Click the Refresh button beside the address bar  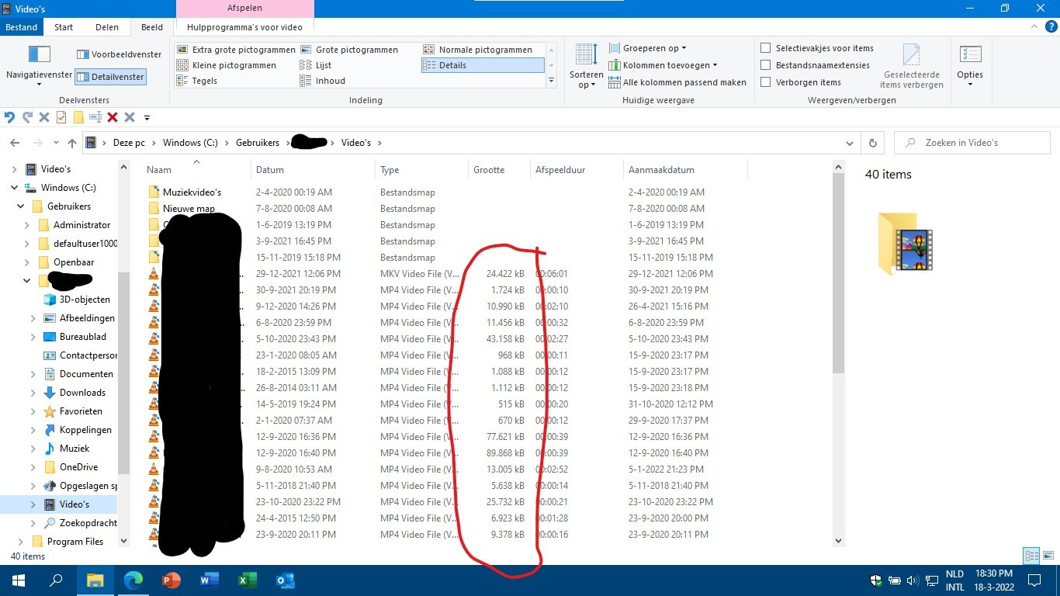pos(873,143)
